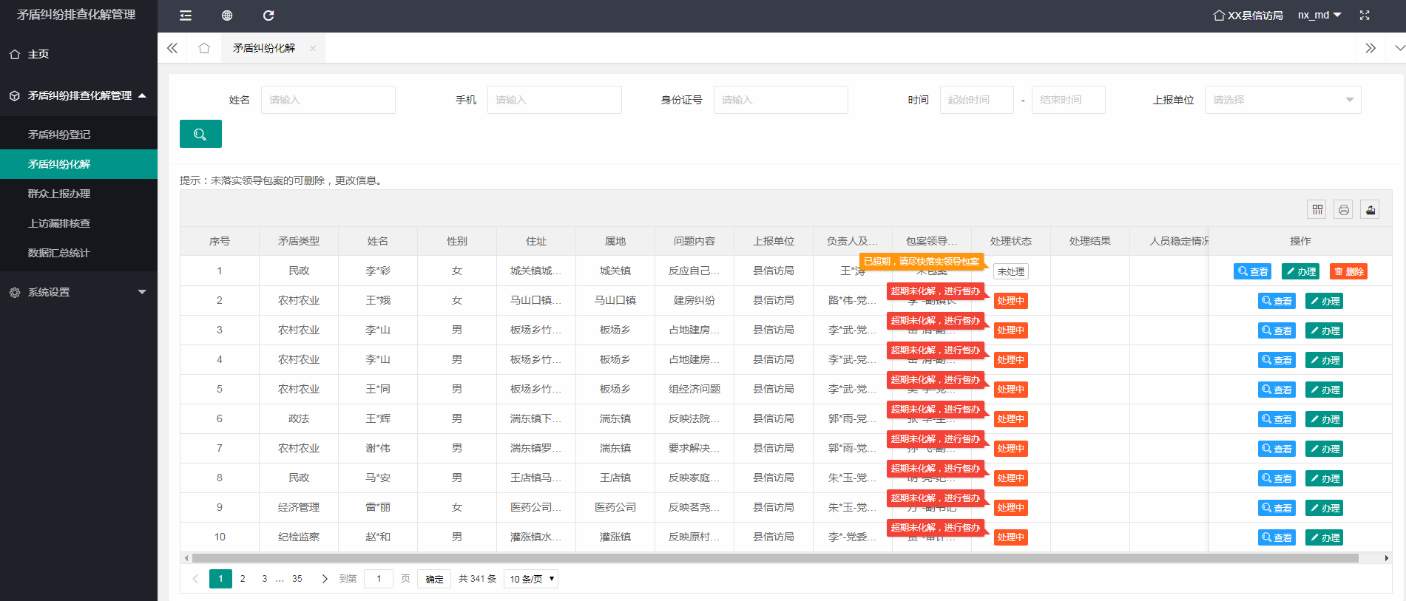The height and width of the screenshot is (601, 1406).
Task: Click cell 纪检监察 in row 10
Action: (x=299, y=537)
